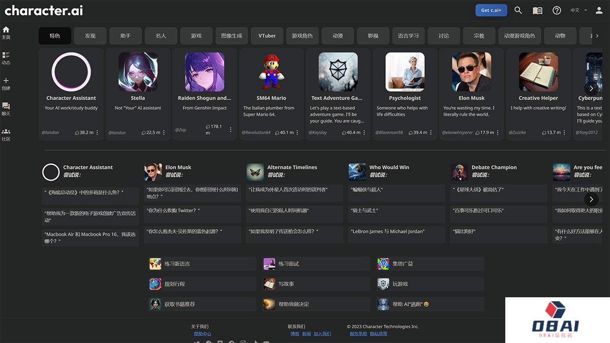Open more options on Elon Musk card
The width and height of the screenshot is (610, 343).
[498, 133]
